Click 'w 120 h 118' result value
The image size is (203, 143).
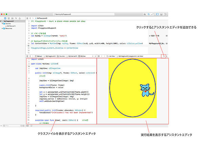pyautogui.click(x=154, y=36)
